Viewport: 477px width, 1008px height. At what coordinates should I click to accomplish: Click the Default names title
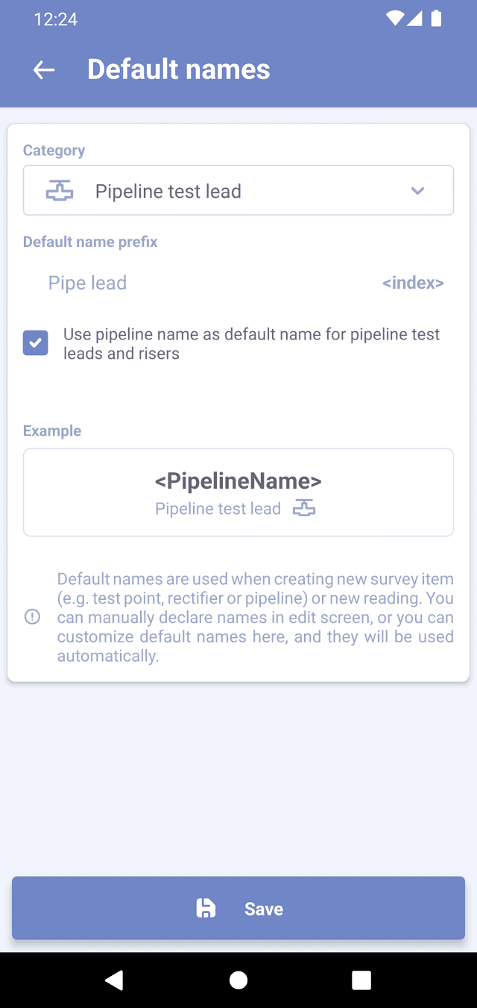click(x=179, y=69)
